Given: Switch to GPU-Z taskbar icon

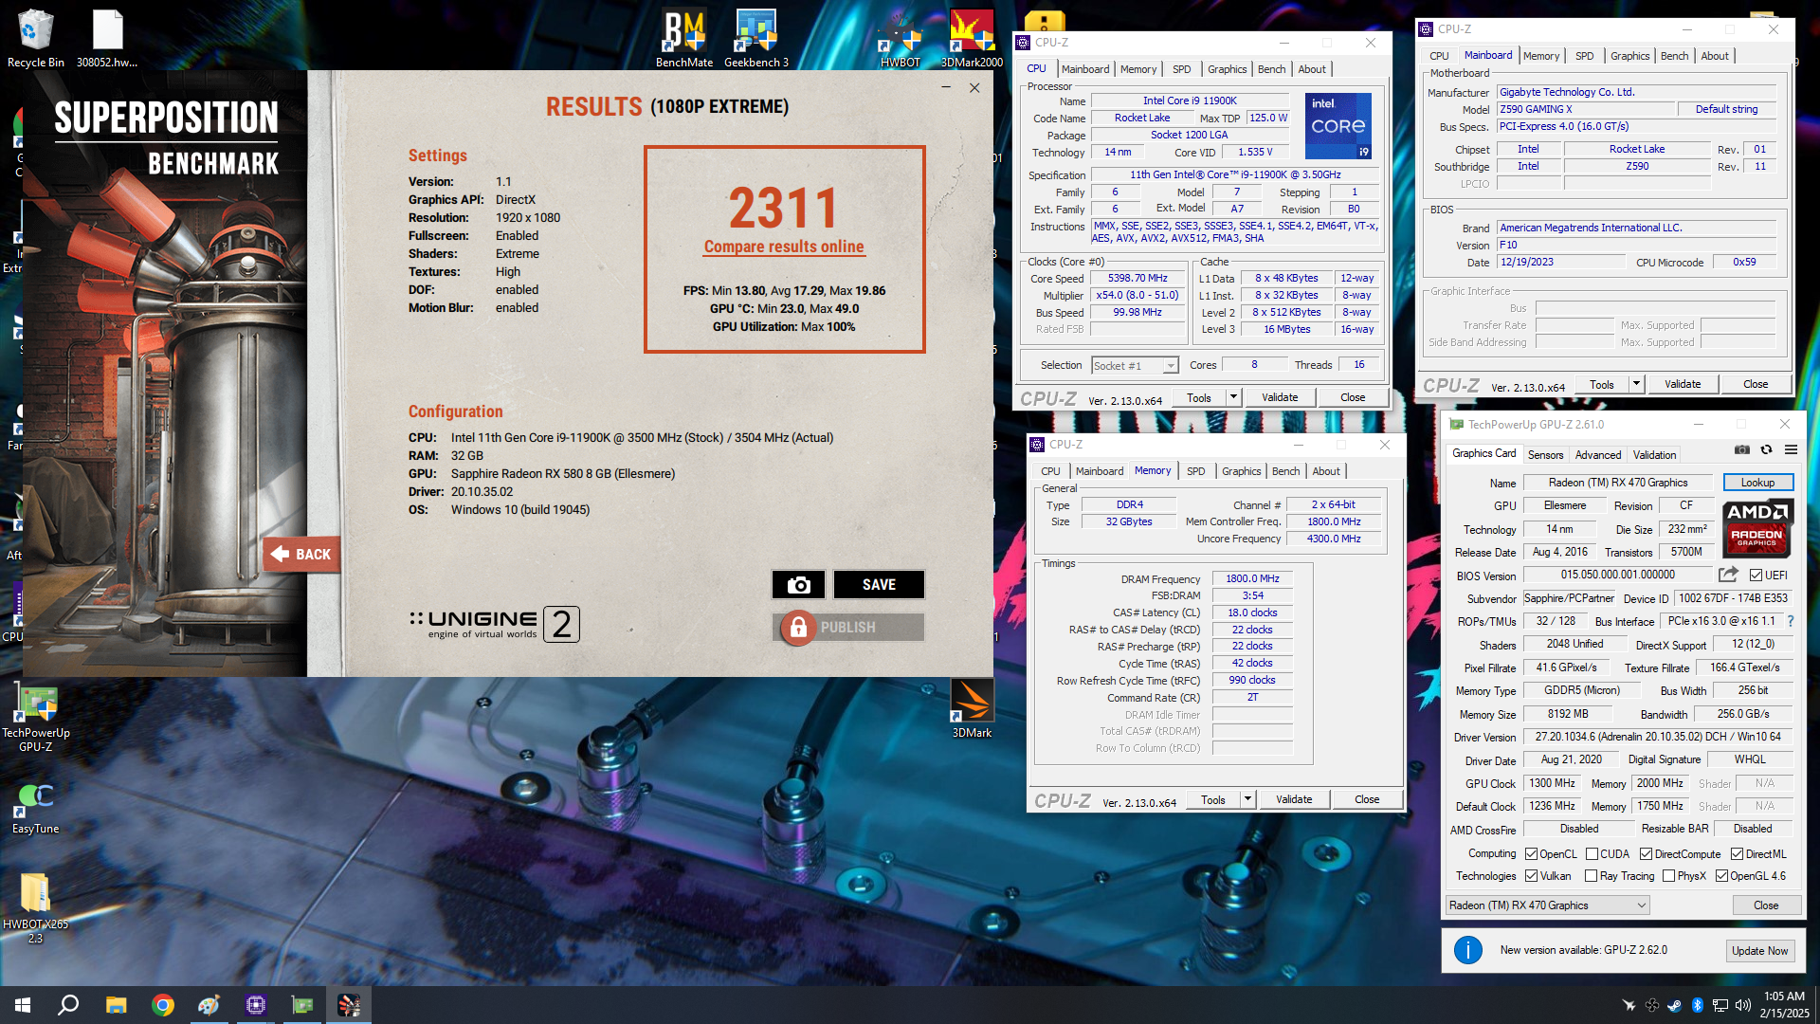Looking at the screenshot, I should coord(301,1005).
